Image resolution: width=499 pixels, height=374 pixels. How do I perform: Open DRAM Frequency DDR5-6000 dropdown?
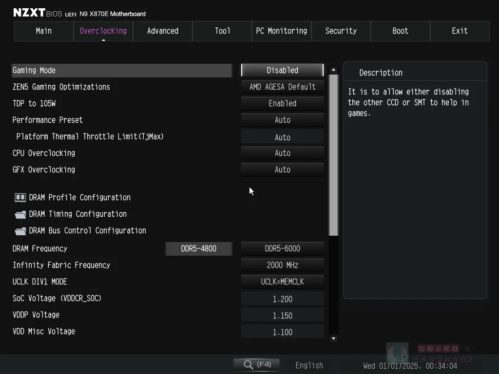(x=283, y=248)
